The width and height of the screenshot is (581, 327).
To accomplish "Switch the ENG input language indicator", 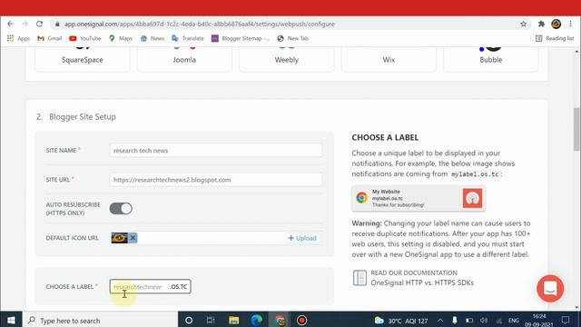I will coord(514,321).
